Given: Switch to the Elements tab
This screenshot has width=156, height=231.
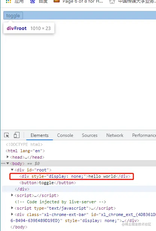Looking at the screenshot, I should coord(39,135).
